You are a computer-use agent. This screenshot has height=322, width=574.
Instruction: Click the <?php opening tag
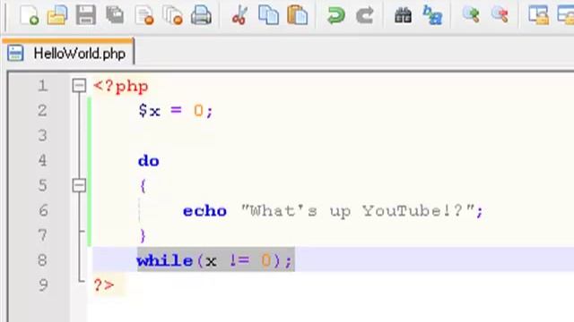click(x=121, y=87)
